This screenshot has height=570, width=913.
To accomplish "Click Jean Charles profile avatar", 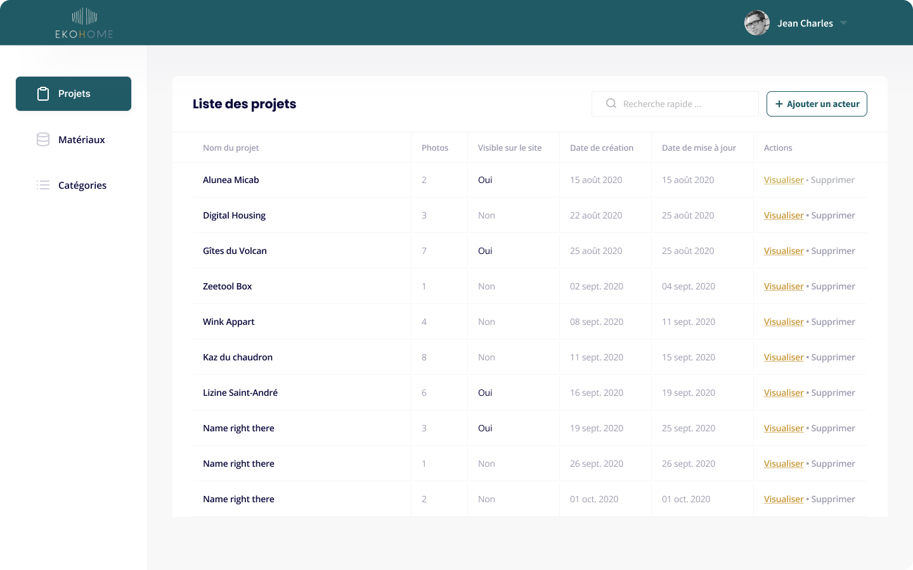I will coord(756,23).
